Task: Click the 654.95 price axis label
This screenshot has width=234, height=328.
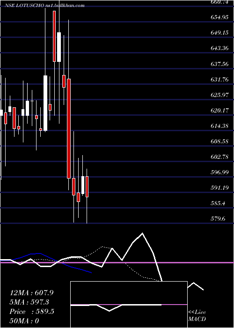Action: [219, 17]
